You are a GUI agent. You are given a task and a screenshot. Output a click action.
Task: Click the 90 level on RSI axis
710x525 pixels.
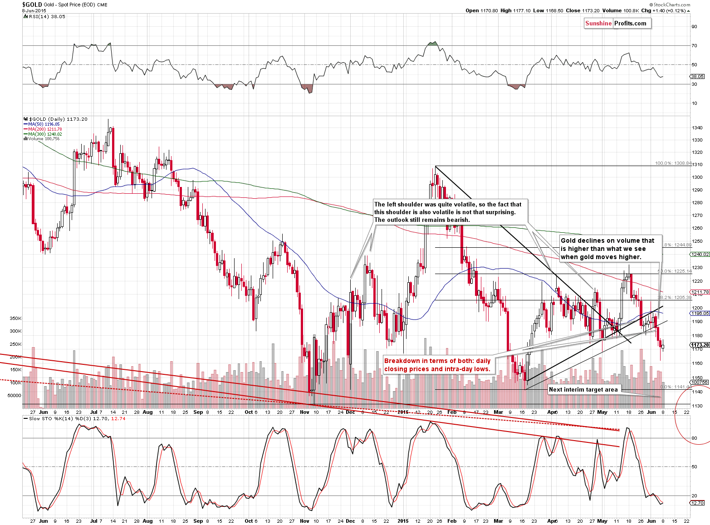point(694,26)
